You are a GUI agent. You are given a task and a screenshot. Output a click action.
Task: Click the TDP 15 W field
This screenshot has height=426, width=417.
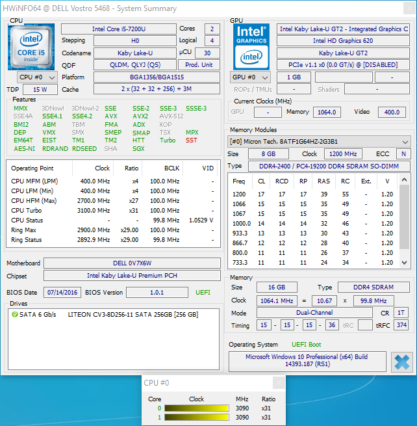pyautogui.click(x=40, y=89)
